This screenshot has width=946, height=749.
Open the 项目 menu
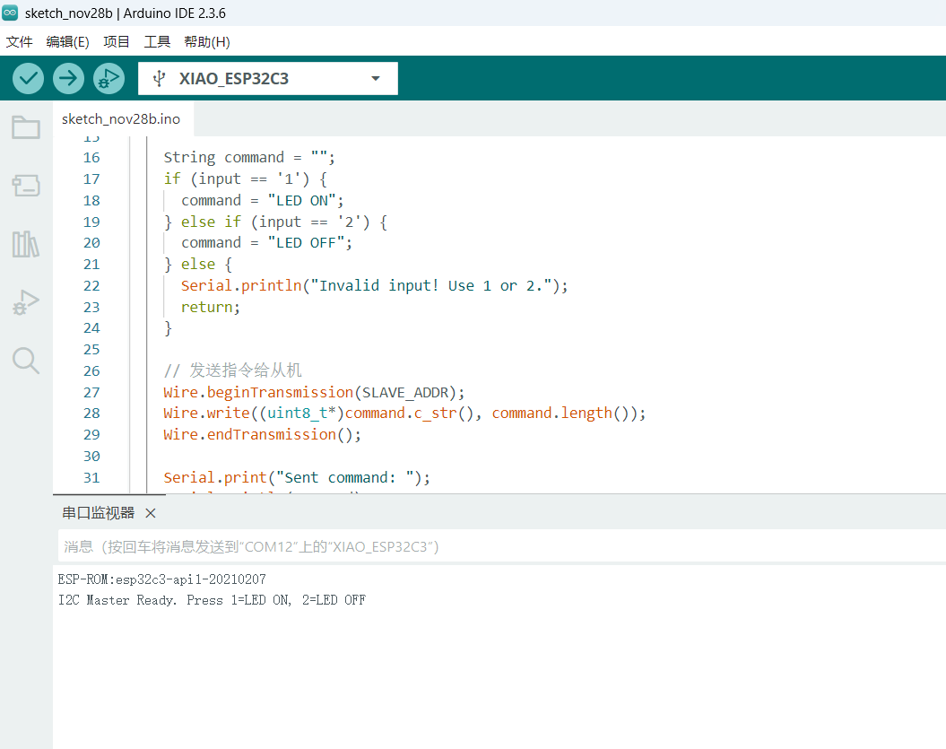pos(117,41)
